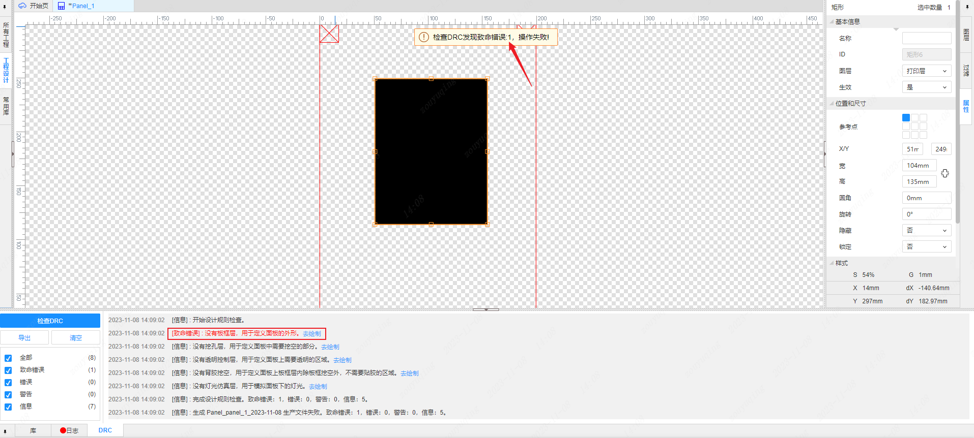The height and width of the screenshot is (438, 974).
Task: Open the 属性 right side tab
Action: coord(966,106)
